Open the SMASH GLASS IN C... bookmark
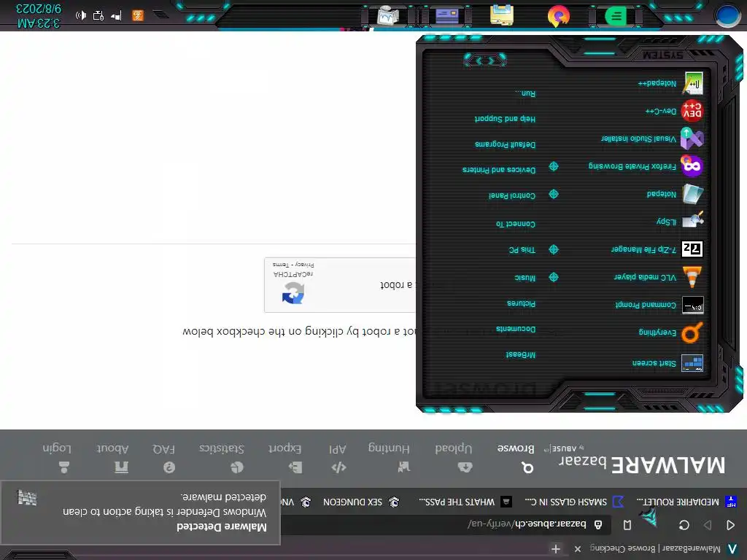This screenshot has width=747, height=560. pyautogui.click(x=574, y=502)
